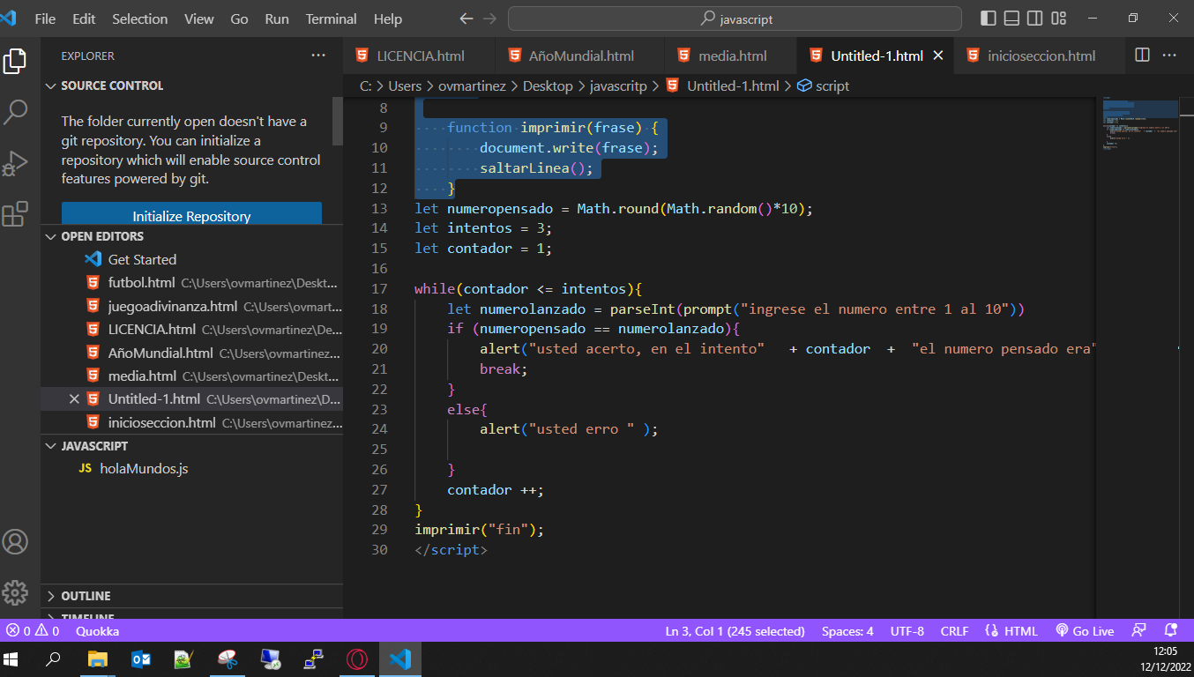Click the VS Code taskbar icon
Viewport: 1194px width, 677px height.
pyautogui.click(x=400, y=659)
